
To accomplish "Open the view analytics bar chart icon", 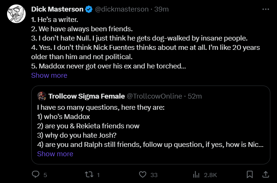I will tap(196, 174).
